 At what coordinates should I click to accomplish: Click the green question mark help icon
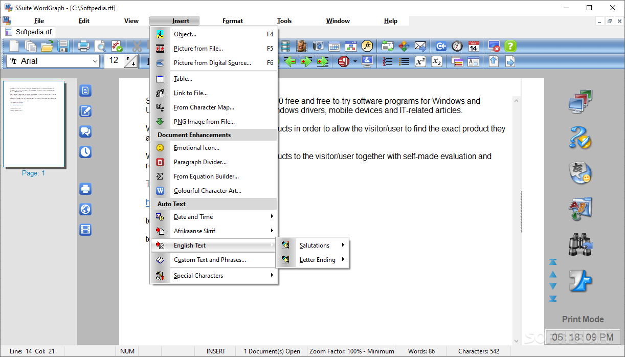coord(510,47)
